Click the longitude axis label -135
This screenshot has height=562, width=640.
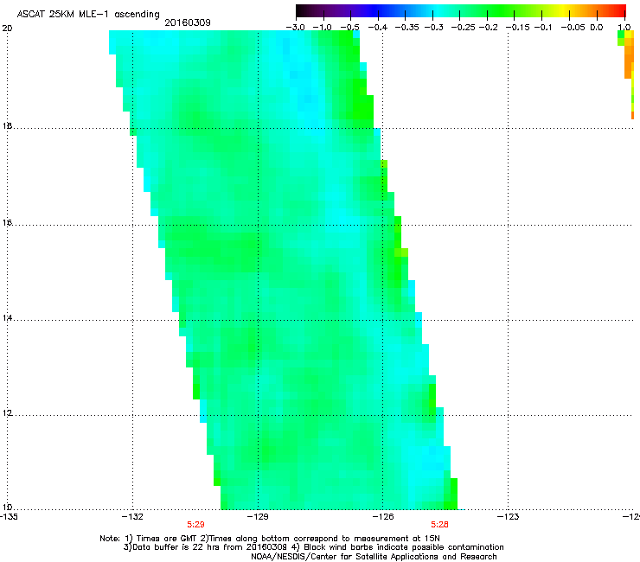tap(9, 517)
